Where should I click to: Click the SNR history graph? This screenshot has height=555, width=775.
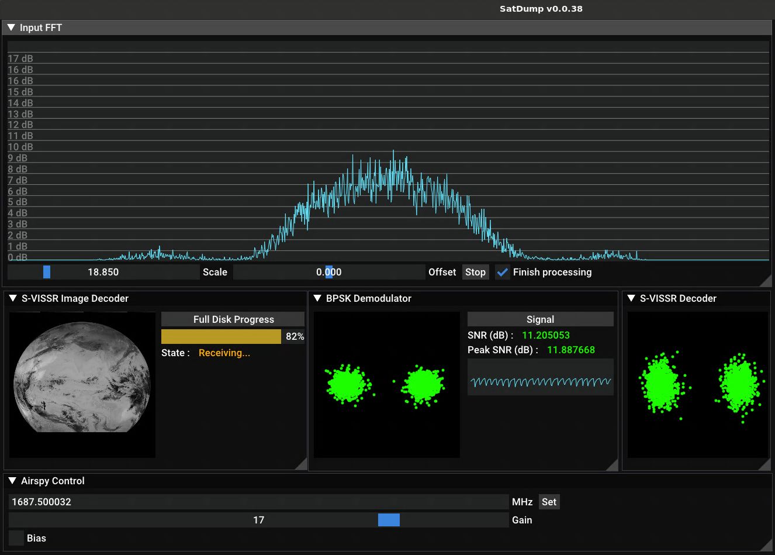click(540, 378)
